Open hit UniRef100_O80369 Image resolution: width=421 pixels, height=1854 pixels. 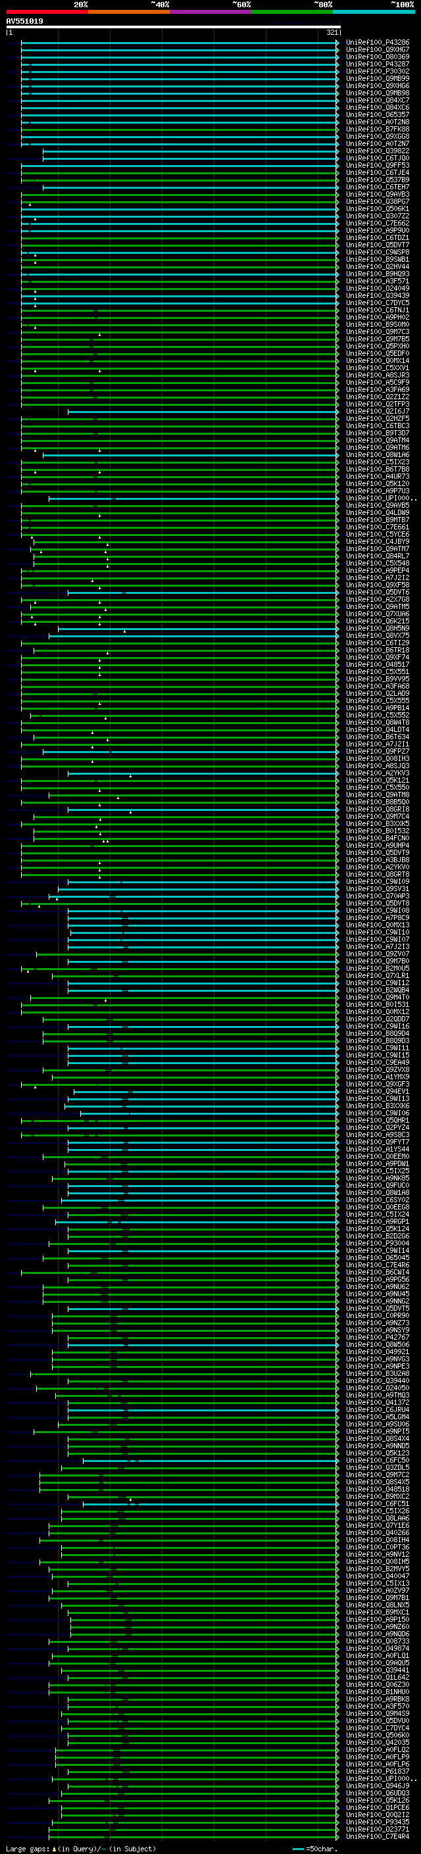(x=378, y=57)
